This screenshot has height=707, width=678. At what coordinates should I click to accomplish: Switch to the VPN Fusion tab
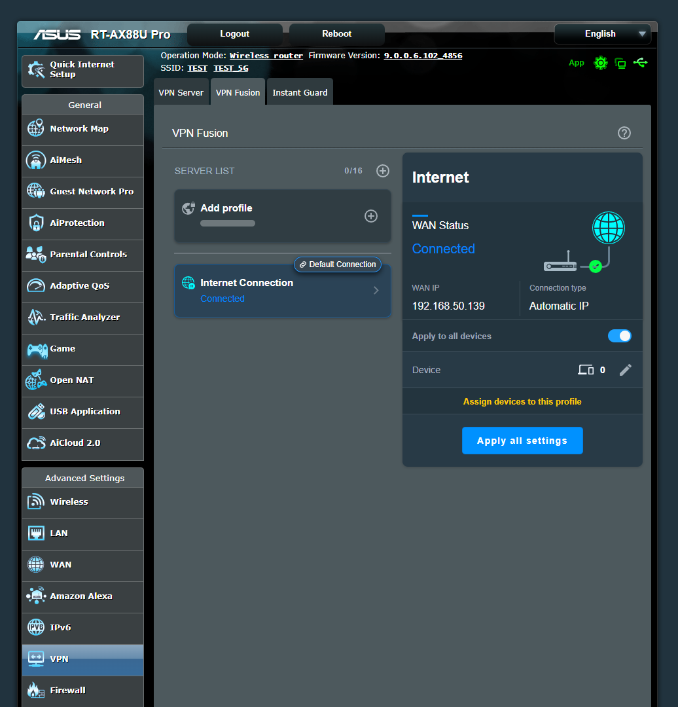tap(238, 92)
